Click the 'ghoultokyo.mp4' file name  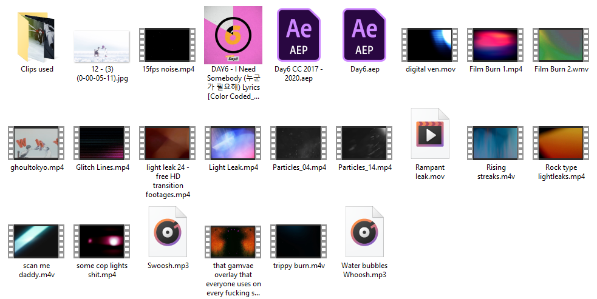point(37,167)
